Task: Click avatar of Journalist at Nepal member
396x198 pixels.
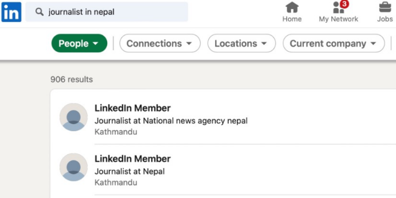Action: (x=73, y=167)
